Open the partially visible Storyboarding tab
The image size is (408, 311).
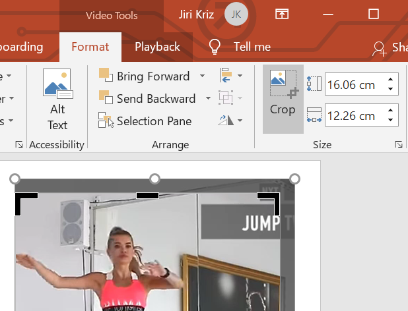22,47
